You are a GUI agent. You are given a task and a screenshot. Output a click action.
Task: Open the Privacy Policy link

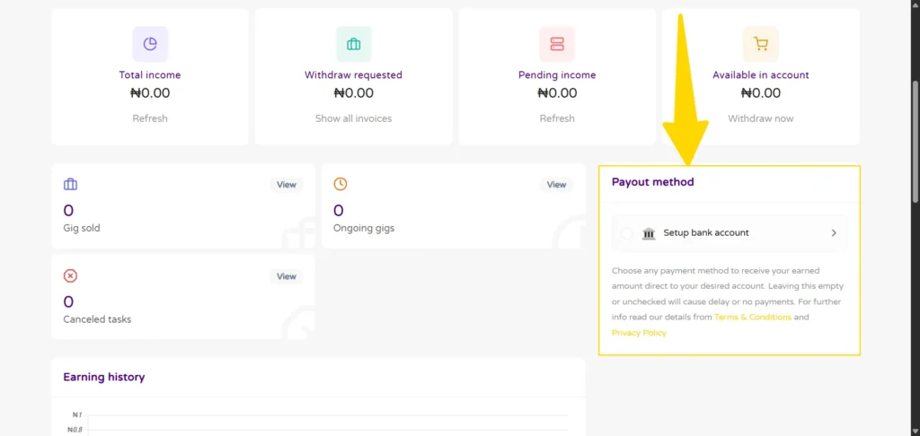pyautogui.click(x=639, y=333)
